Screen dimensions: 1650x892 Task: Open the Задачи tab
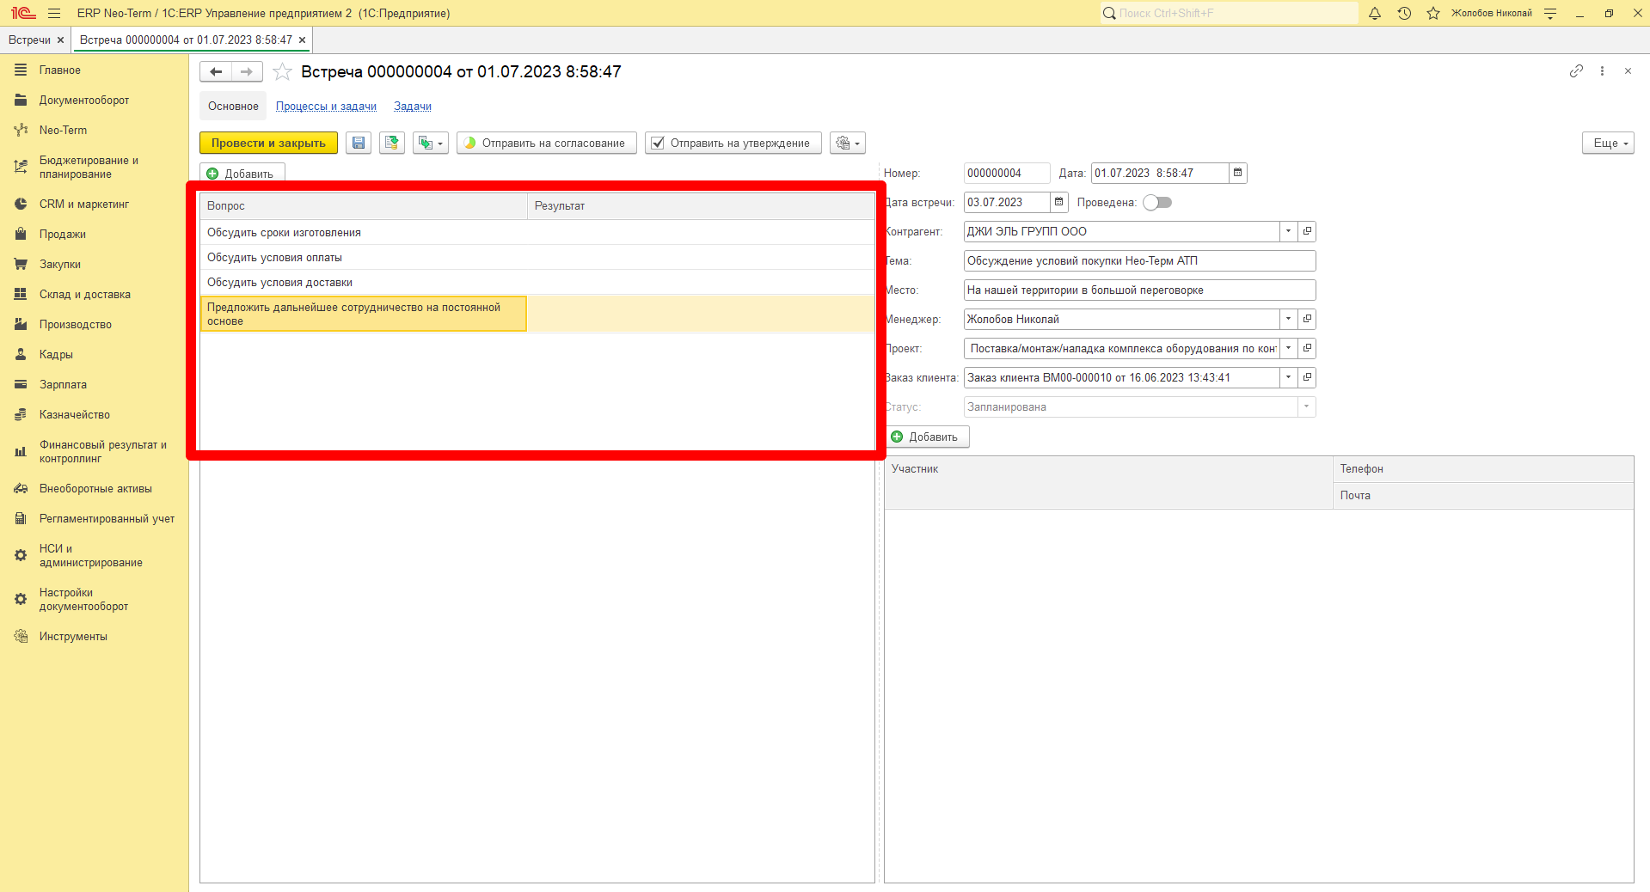413,107
